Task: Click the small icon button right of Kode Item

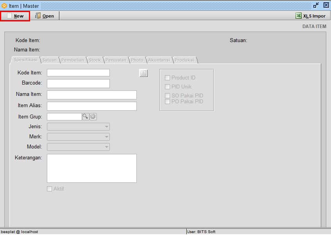Action: tap(143, 73)
